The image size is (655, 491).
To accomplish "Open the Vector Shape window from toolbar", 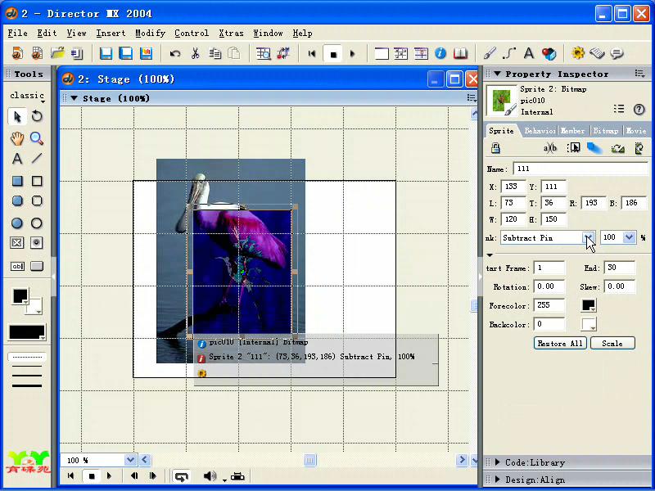I will [x=509, y=53].
